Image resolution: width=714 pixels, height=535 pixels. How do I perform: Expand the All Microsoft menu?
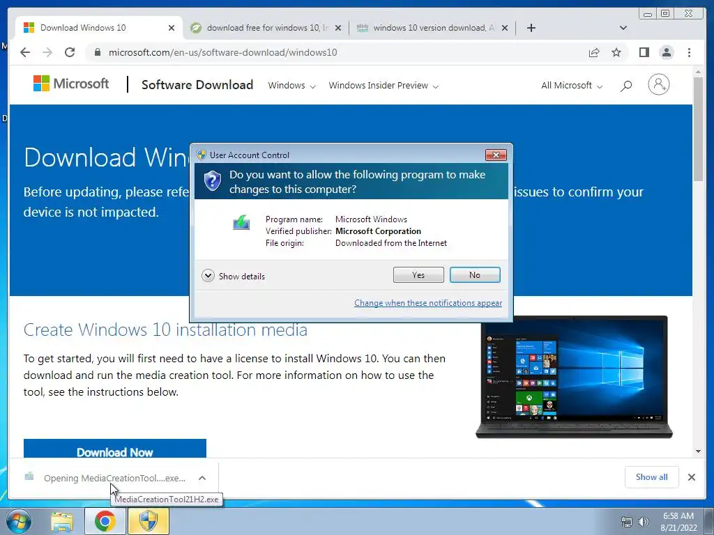[572, 86]
